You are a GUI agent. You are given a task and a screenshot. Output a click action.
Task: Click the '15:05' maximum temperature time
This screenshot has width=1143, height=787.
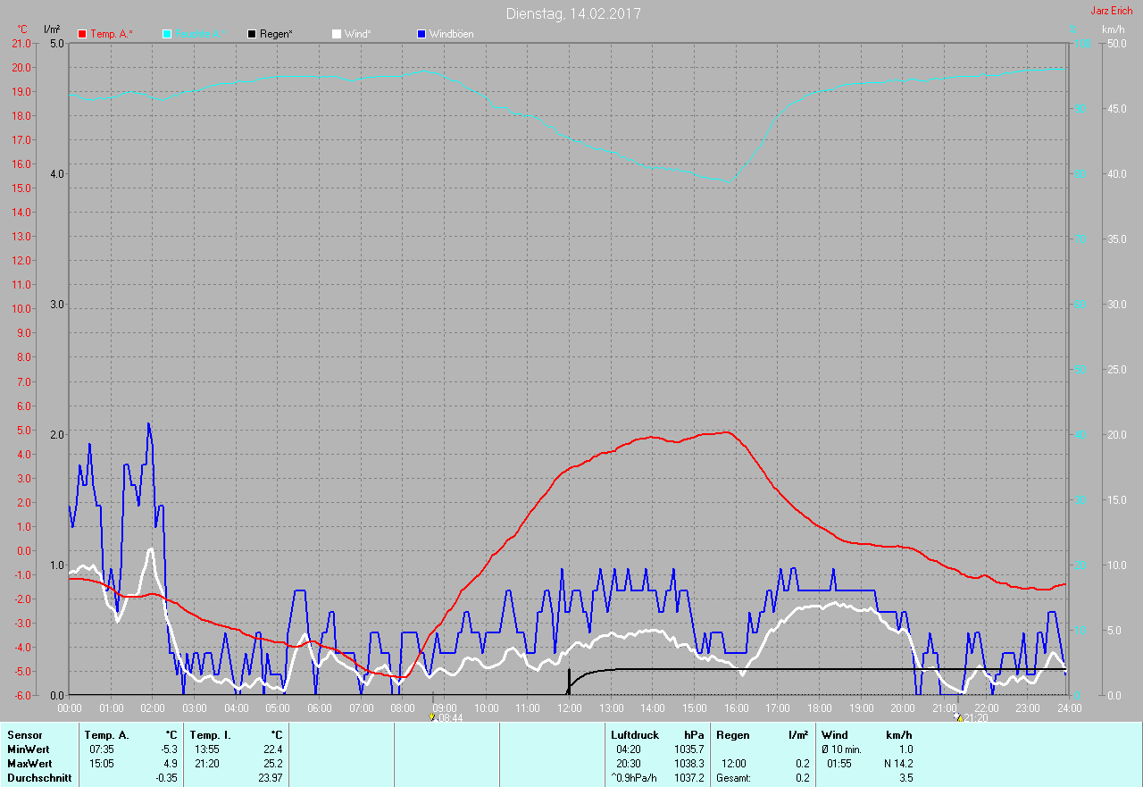click(102, 764)
